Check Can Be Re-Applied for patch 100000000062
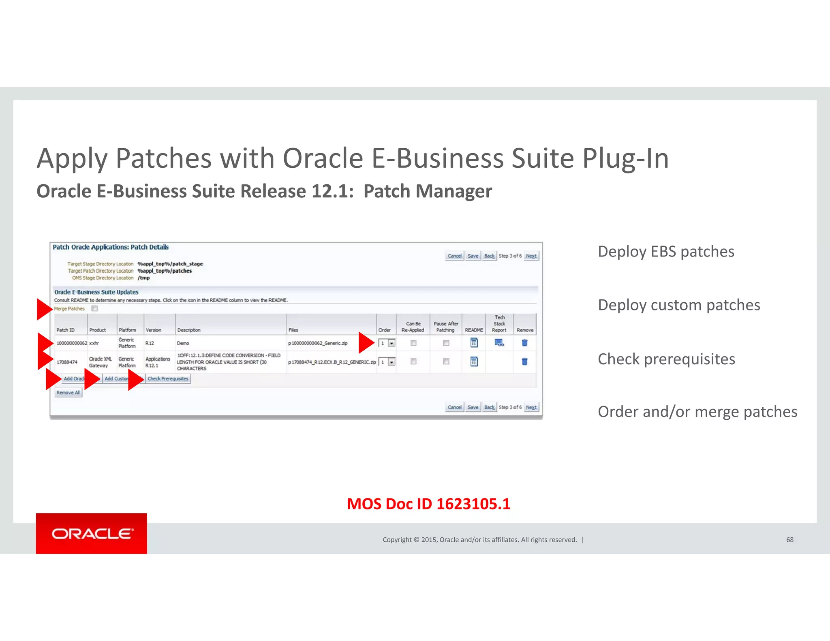Viewport: 830px width, 641px height. 413,343
